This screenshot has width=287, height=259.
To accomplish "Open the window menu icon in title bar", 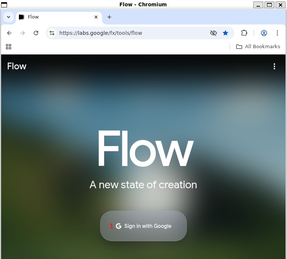I will tap(4, 4).
